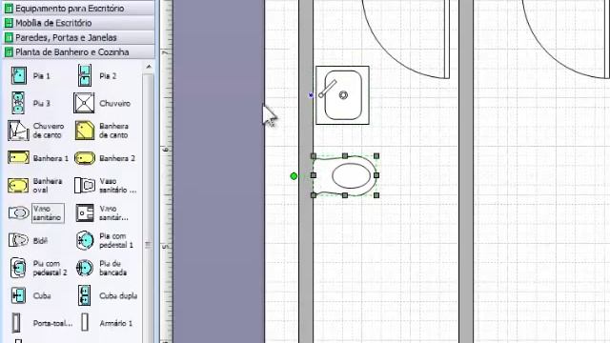Click the right-middle selection handle of toilet
Screen dimensions: 610x343
tap(376, 175)
